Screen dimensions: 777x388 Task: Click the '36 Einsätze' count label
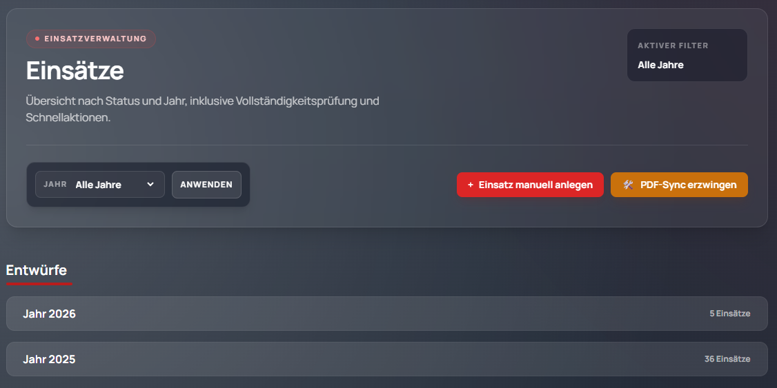(727, 359)
